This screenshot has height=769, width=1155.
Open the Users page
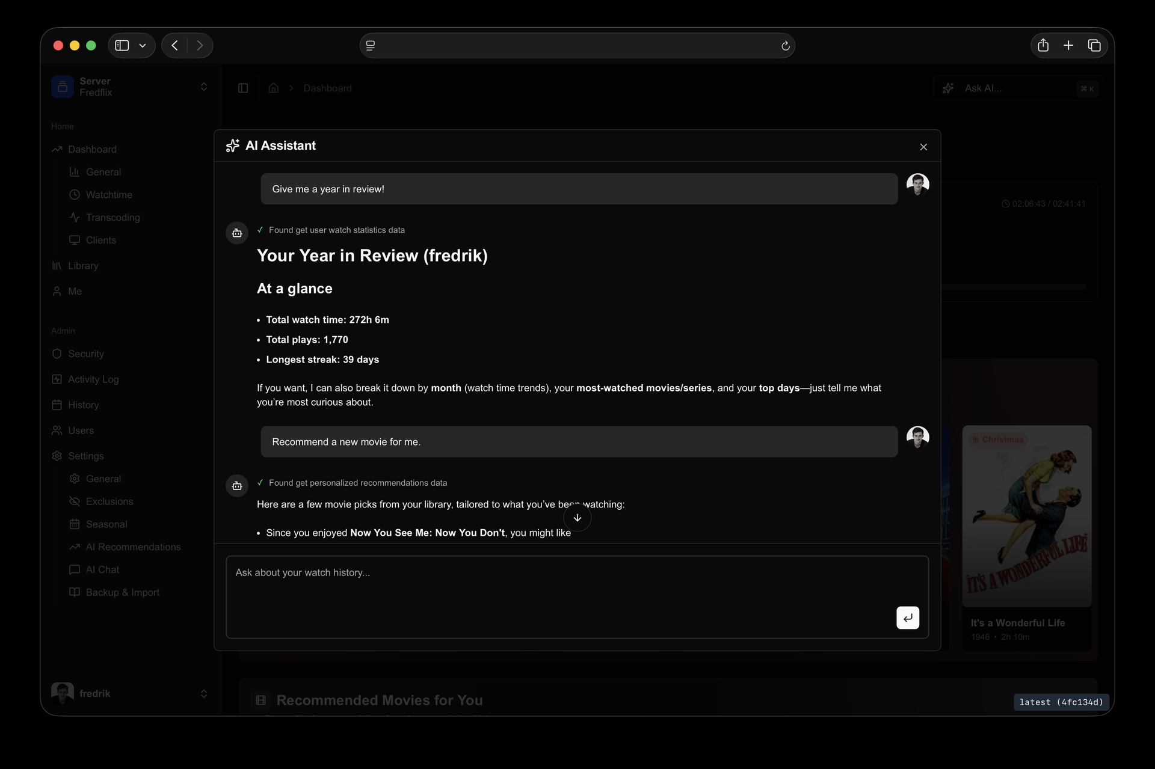click(81, 430)
